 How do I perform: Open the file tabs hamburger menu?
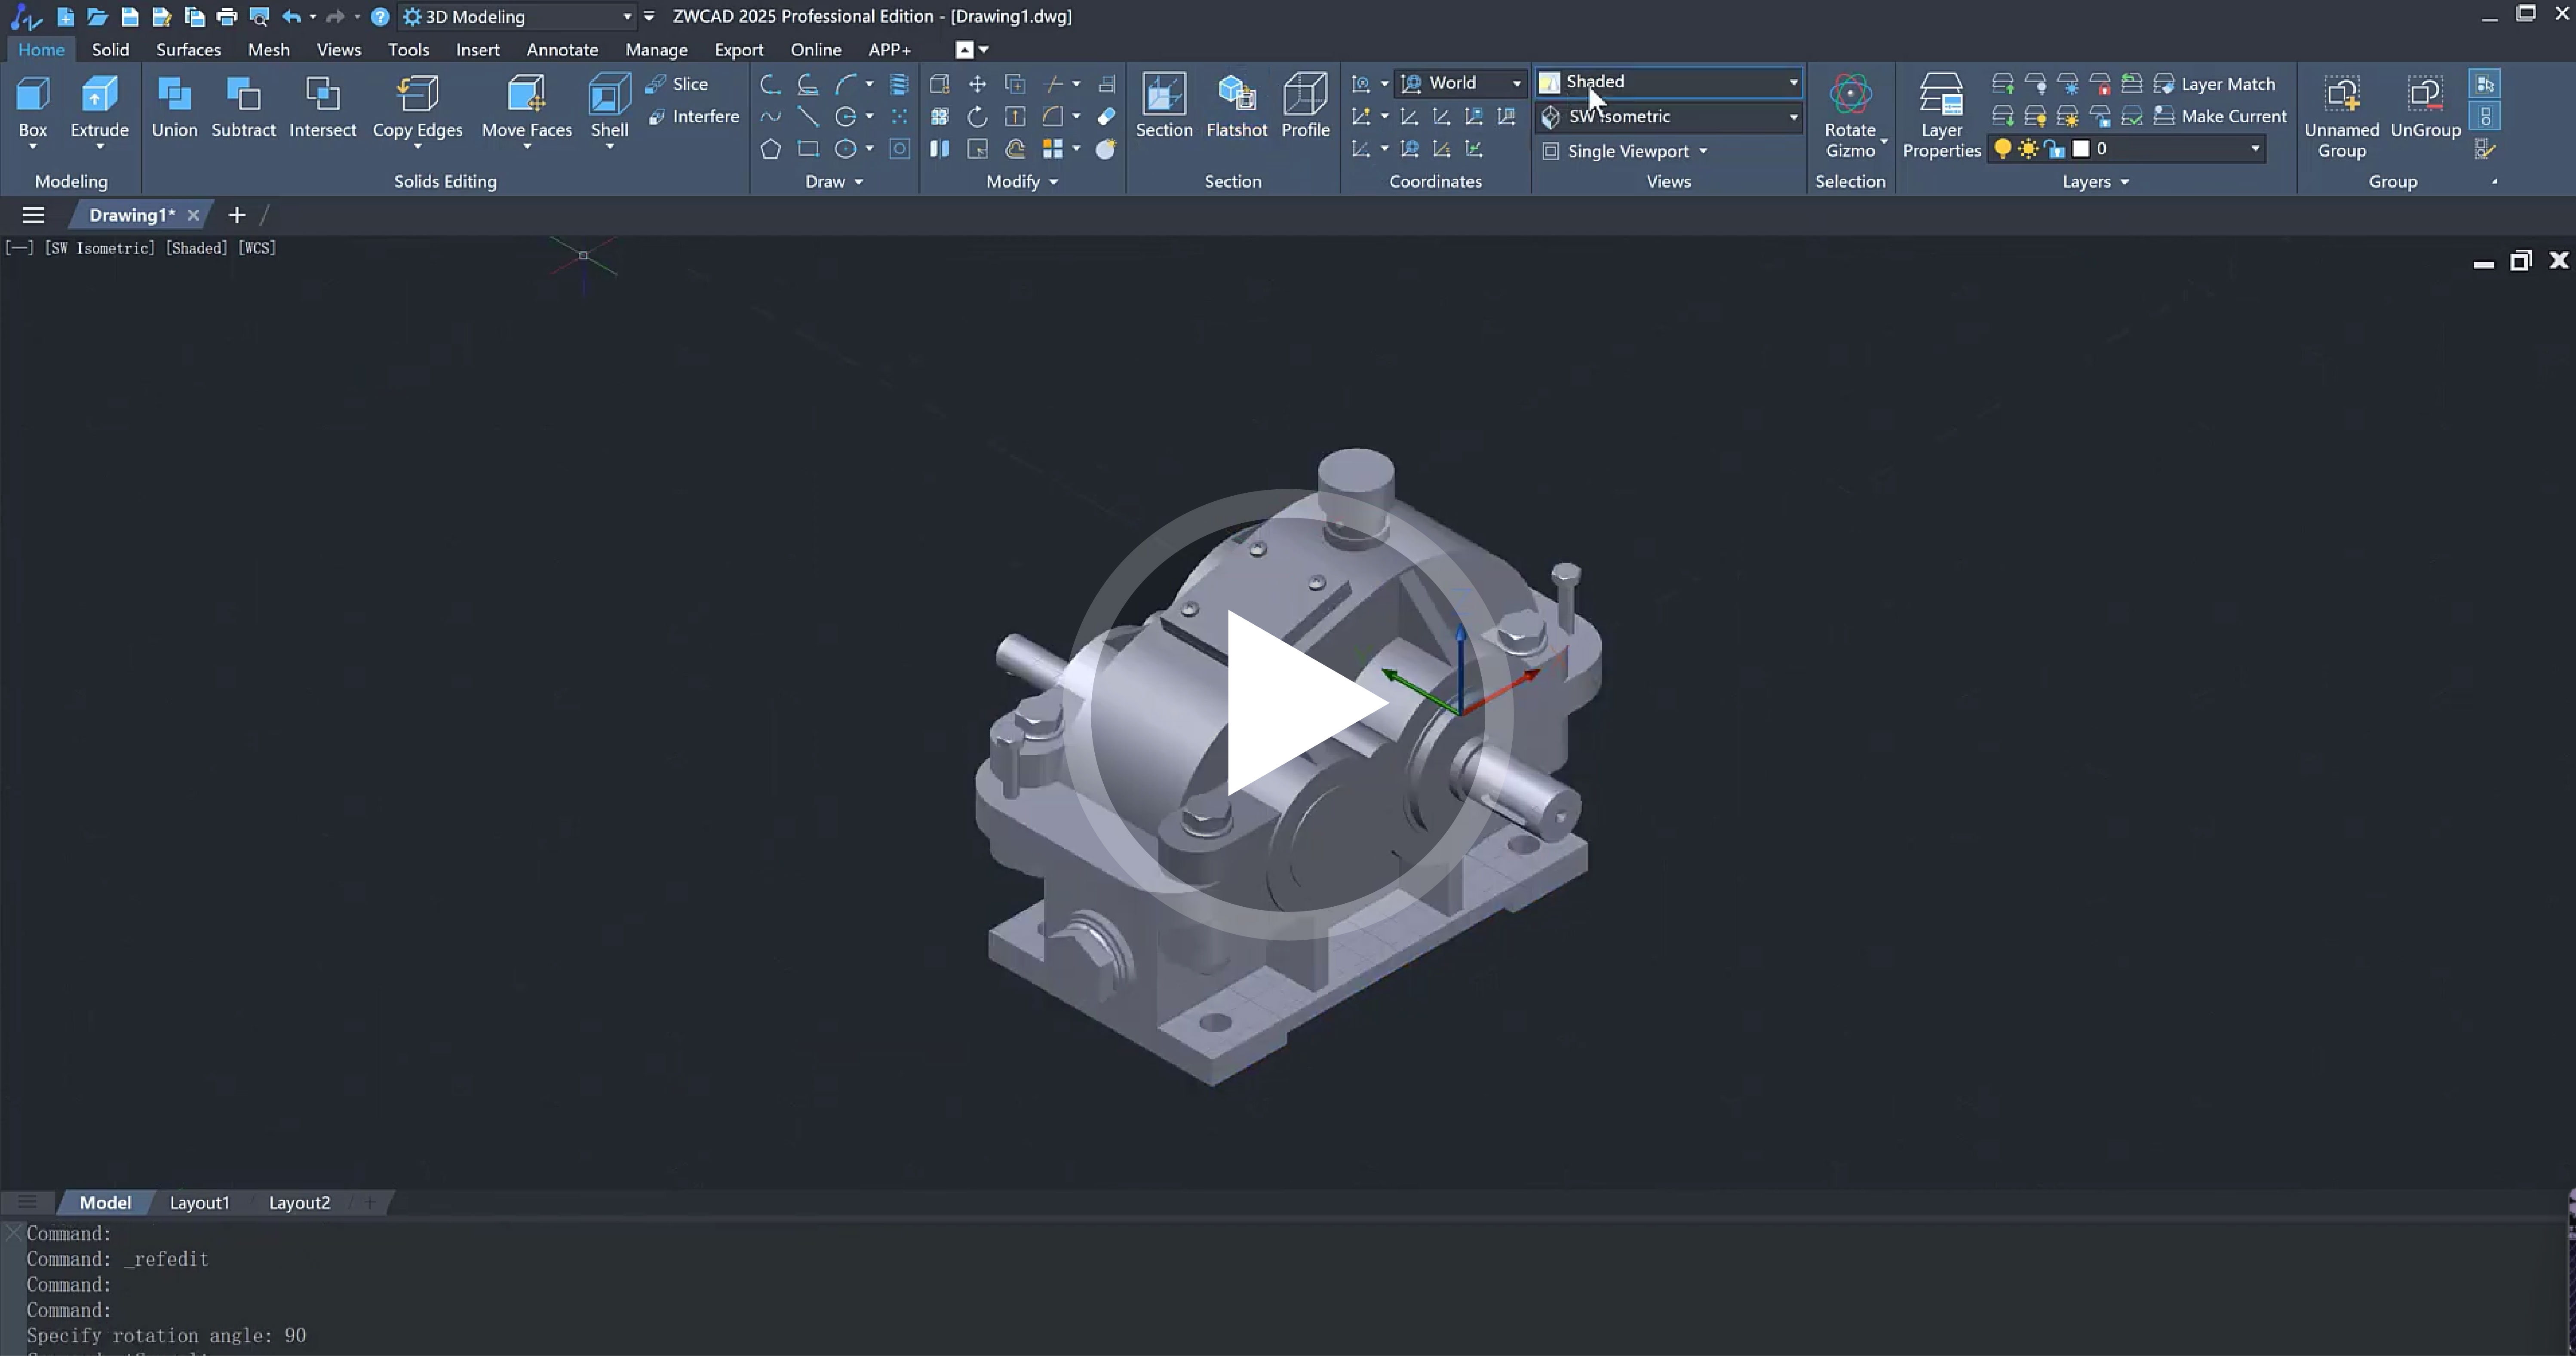pos(33,215)
